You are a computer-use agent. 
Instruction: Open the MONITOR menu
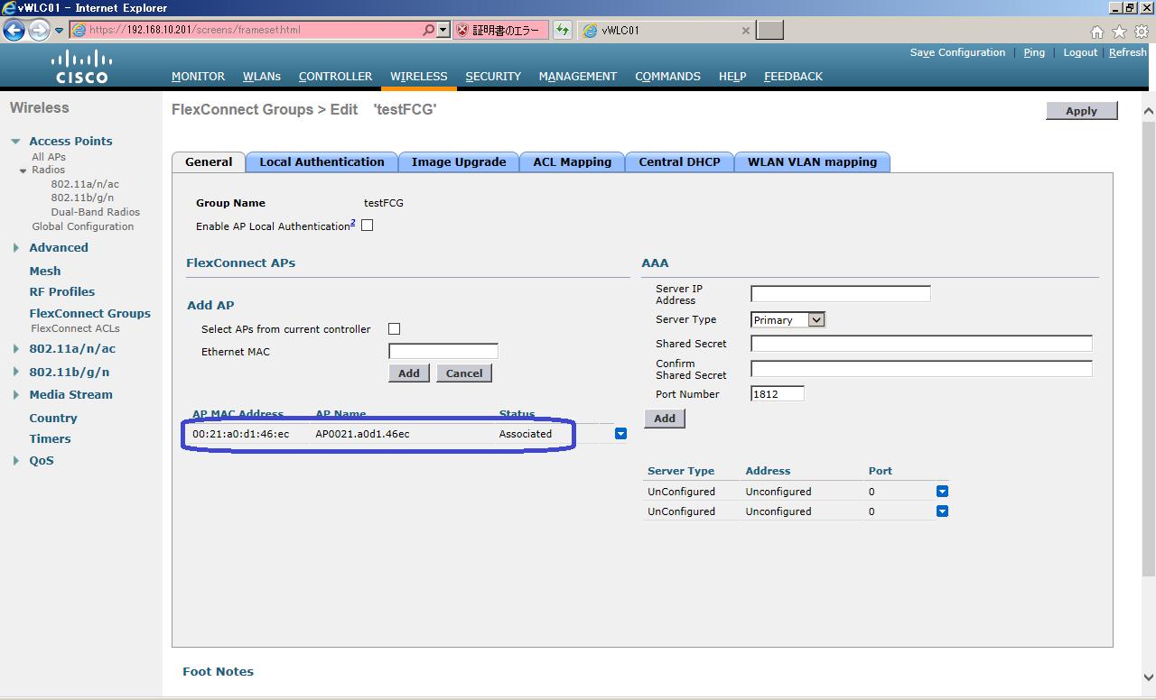[x=198, y=77]
